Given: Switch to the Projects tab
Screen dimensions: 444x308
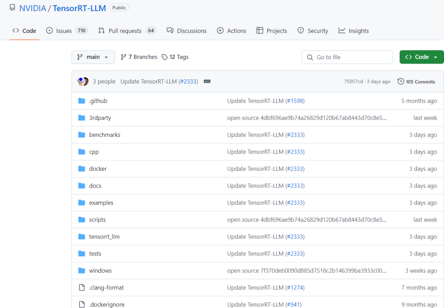Looking at the screenshot, I should pyautogui.click(x=272, y=30).
